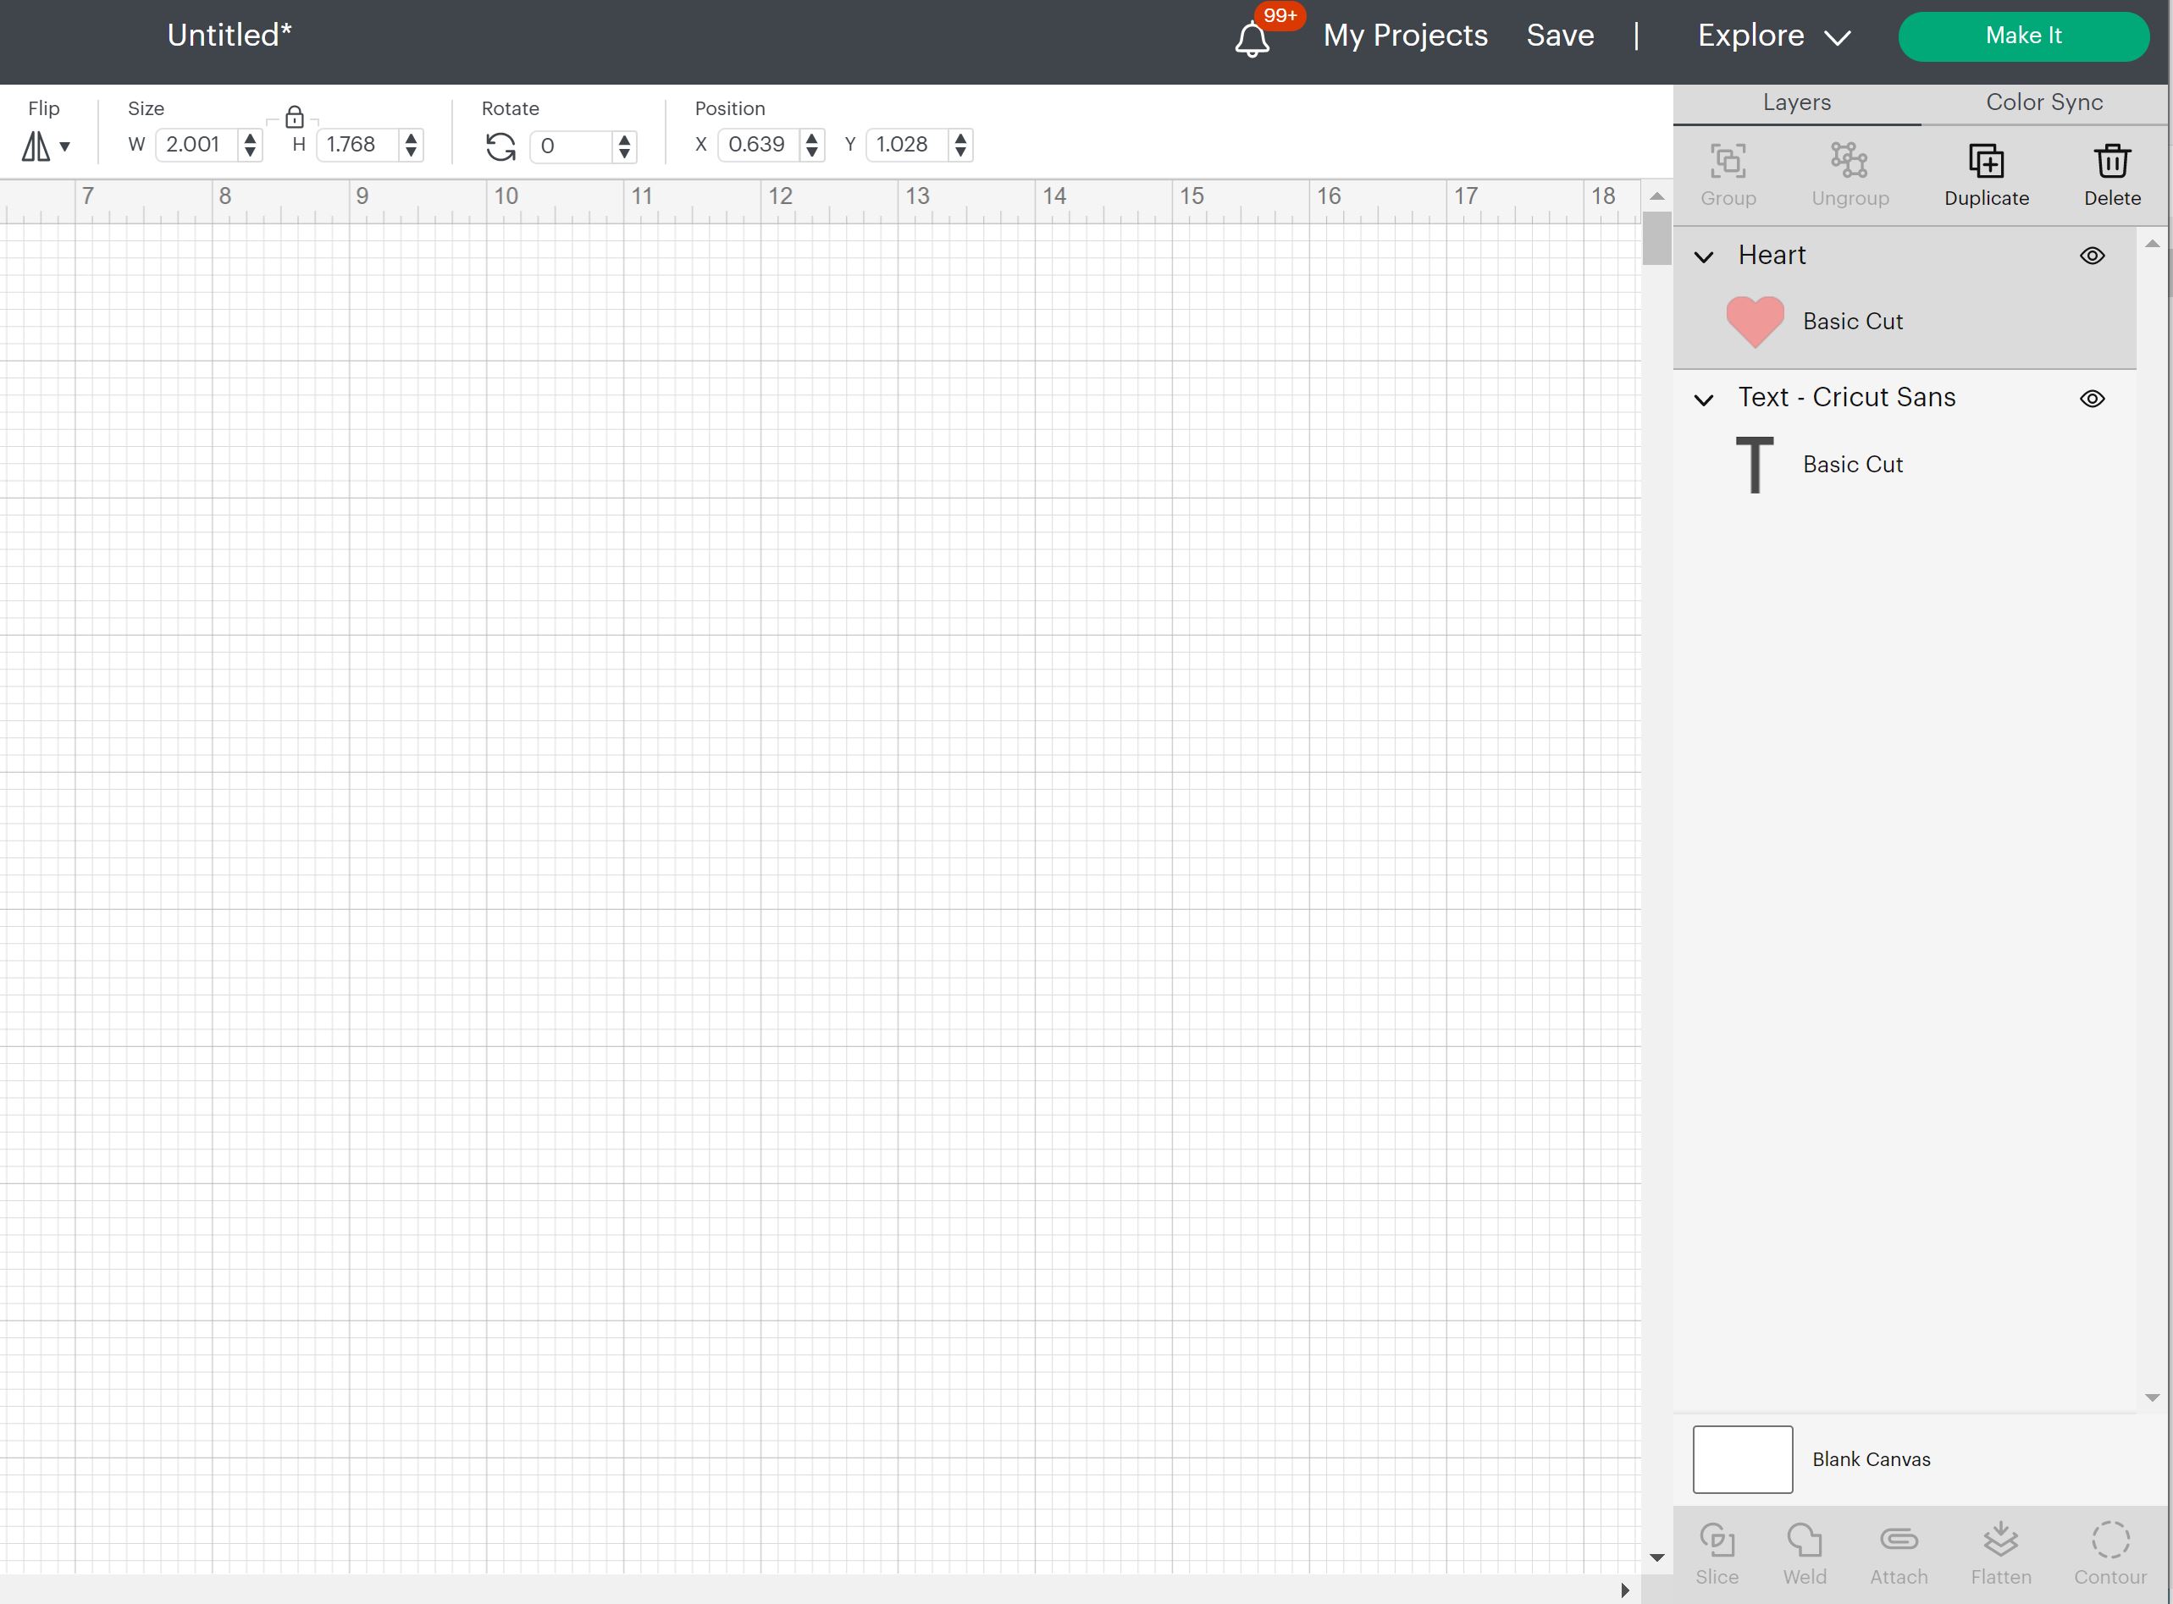
Task: Click the Y position stepper arrows
Action: [x=960, y=145]
